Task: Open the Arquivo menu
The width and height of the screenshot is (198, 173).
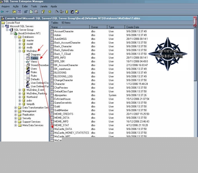Action: [6, 6]
